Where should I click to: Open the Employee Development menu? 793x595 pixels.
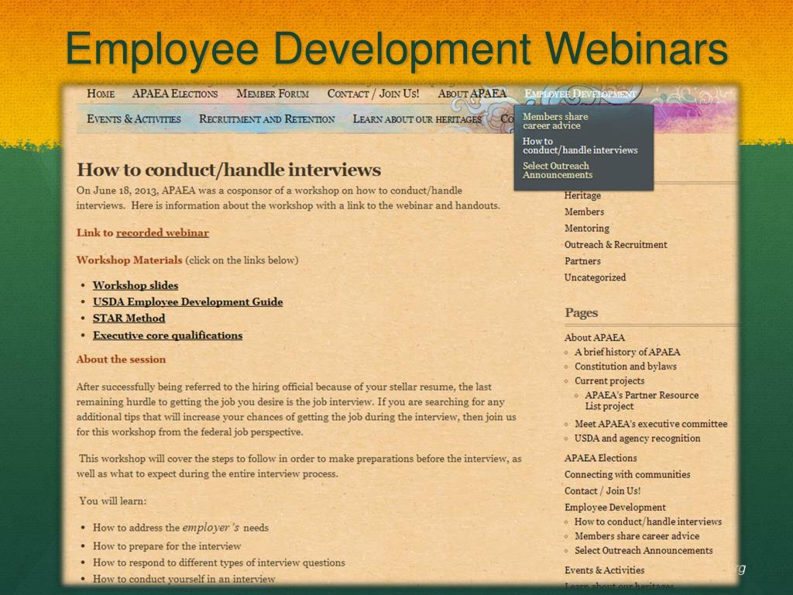580,94
